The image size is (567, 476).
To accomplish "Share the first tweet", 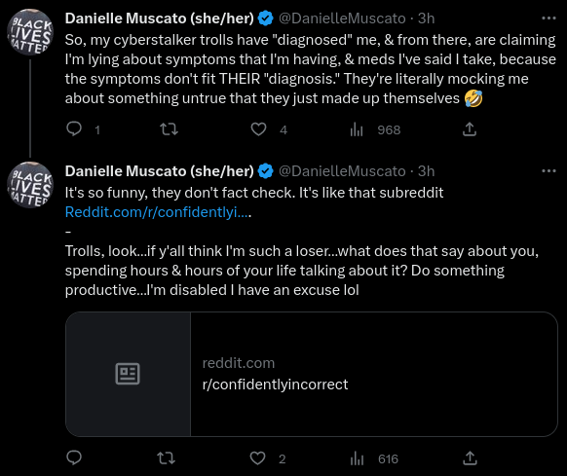I will [470, 129].
